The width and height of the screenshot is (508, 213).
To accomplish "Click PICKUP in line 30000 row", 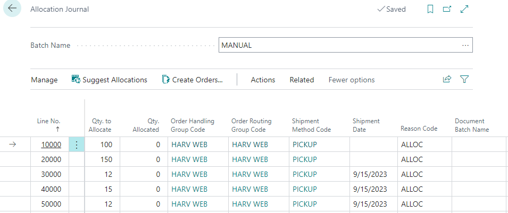I will (x=305, y=174).
